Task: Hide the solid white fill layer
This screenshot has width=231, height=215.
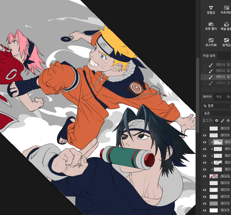Action: click(204, 210)
